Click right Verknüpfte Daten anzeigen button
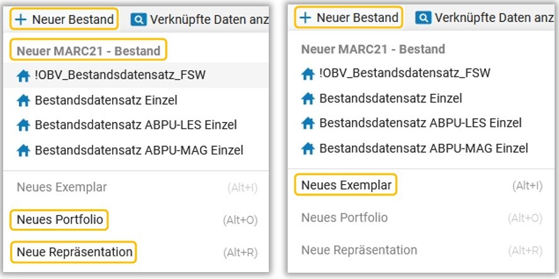This screenshot has height=279, width=559. point(485,18)
